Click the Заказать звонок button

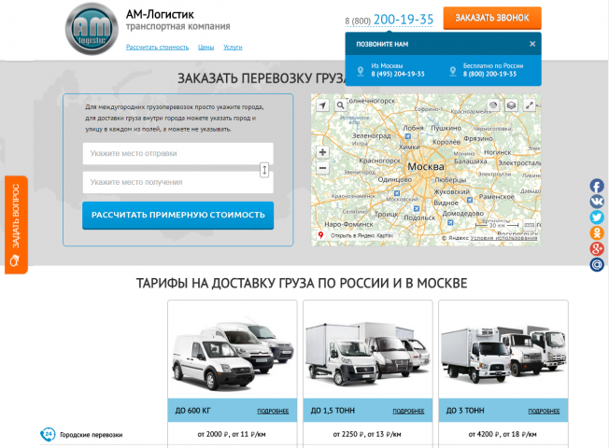pos(492,18)
